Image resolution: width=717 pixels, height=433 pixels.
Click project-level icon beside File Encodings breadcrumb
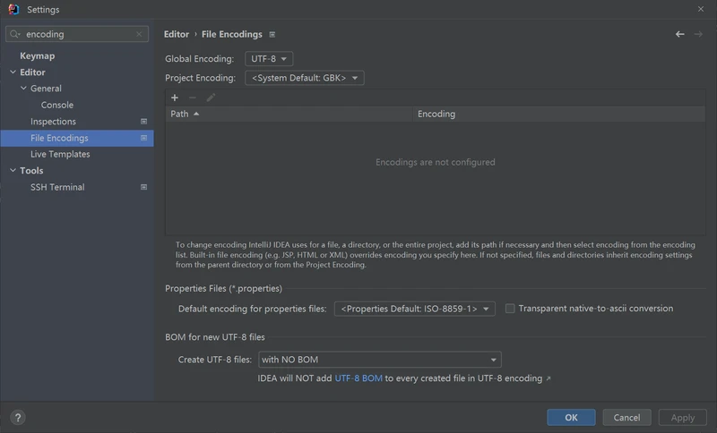pyautogui.click(x=272, y=35)
